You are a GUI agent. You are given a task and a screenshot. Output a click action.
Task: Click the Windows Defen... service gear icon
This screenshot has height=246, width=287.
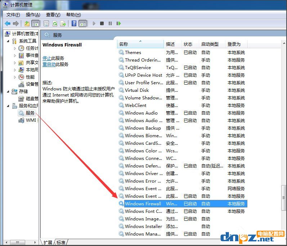point(121,166)
